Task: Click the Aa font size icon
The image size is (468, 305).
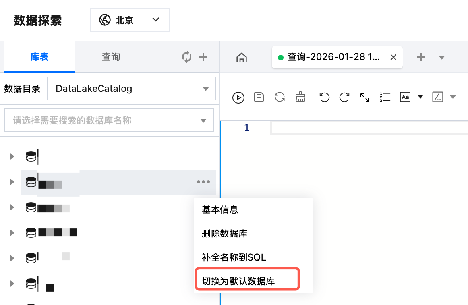Action: pyautogui.click(x=405, y=97)
